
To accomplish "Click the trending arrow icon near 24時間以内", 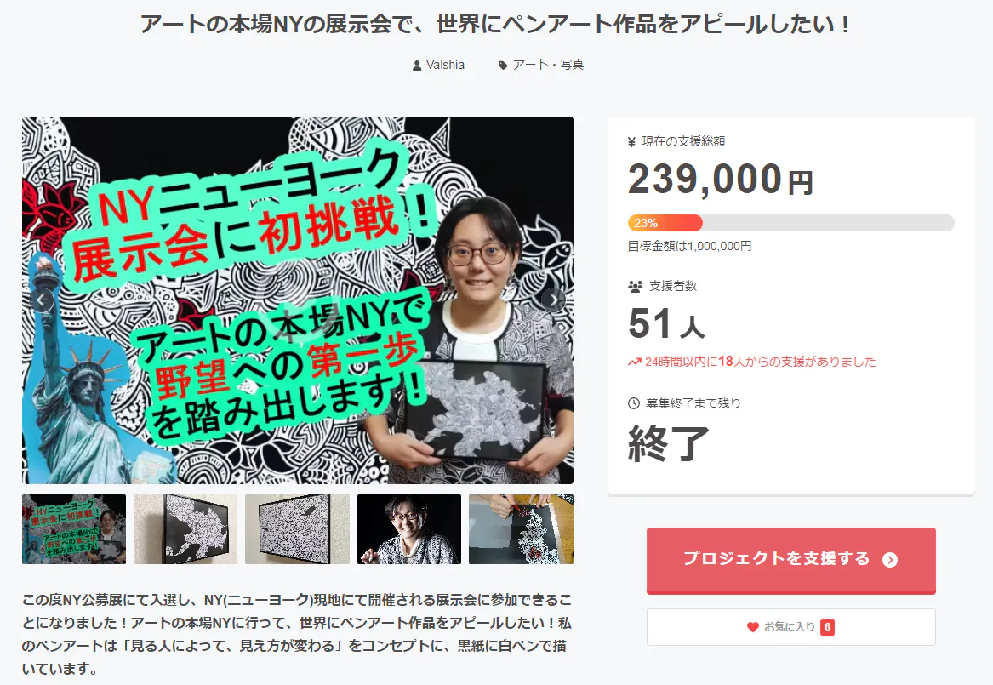I will 635,362.
